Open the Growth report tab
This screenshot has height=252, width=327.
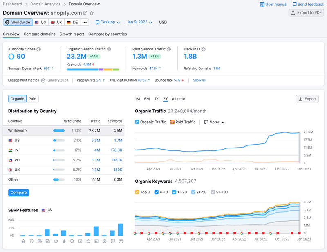(72, 34)
